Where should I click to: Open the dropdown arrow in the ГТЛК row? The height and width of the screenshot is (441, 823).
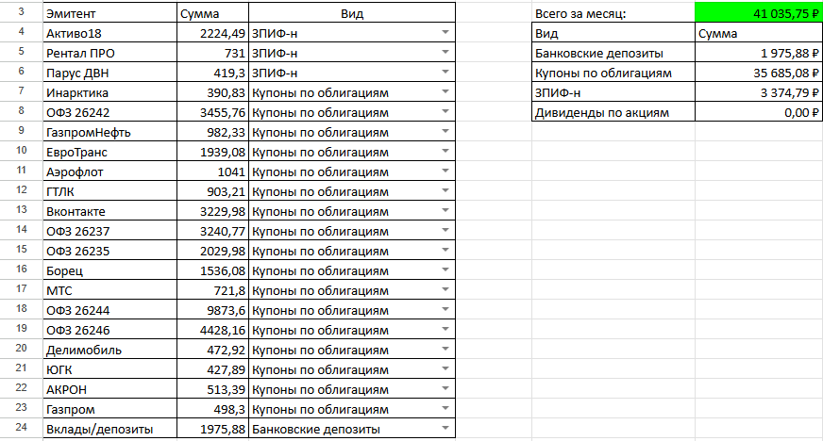[x=445, y=190]
